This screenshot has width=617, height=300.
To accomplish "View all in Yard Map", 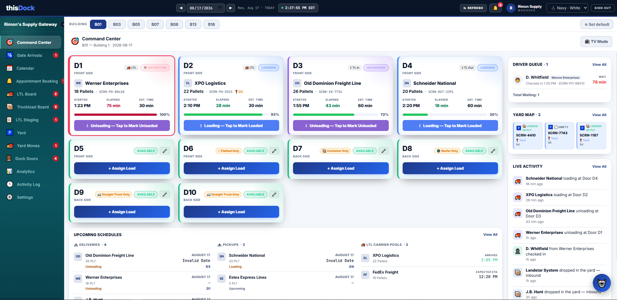I will click(599, 115).
